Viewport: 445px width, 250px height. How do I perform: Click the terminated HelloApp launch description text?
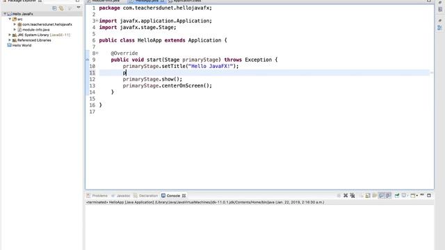tap(205, 202)
